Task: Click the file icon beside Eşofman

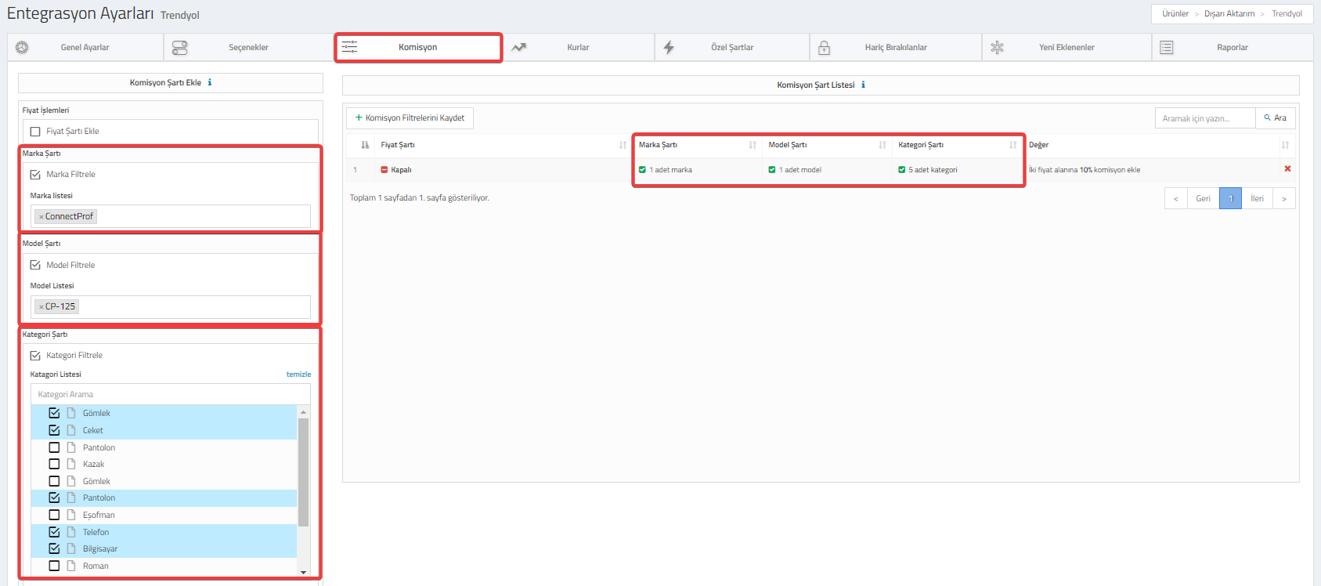Action: [x=71, y=515]
